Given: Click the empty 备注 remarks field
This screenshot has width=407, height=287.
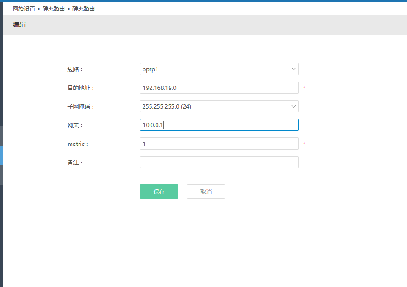Looking at the screenshot, I should point(219,162).
